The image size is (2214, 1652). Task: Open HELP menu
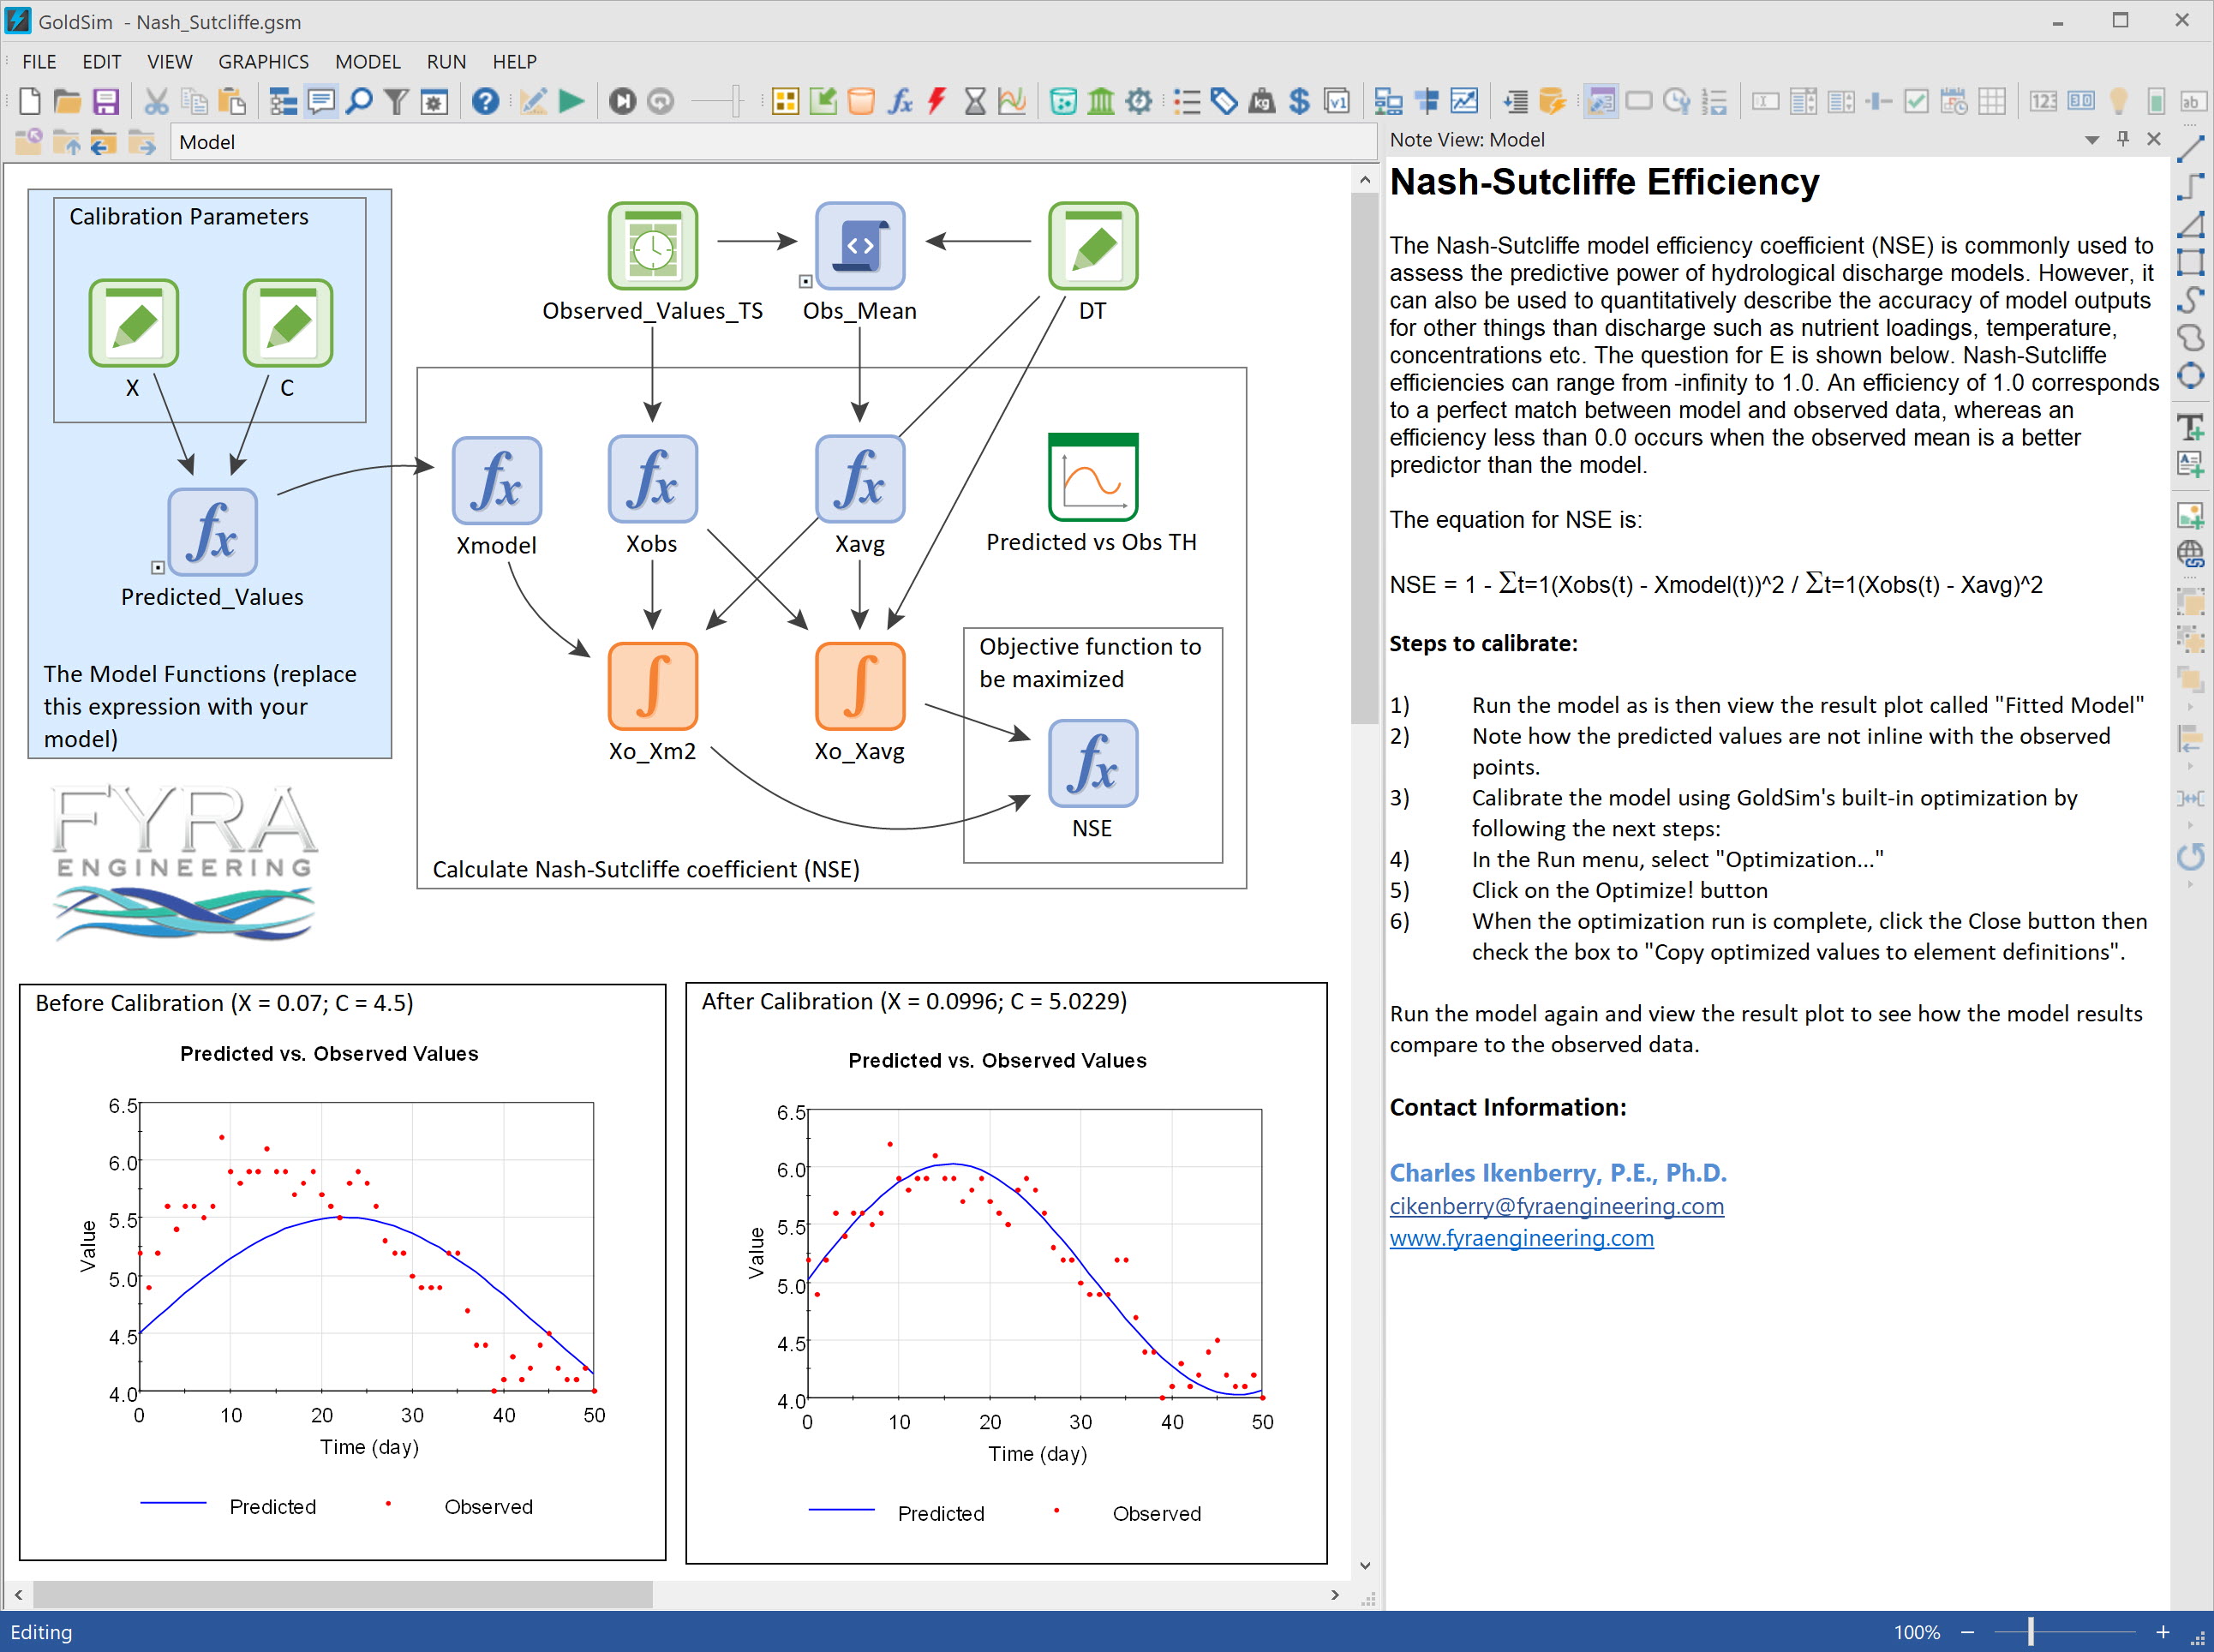(514, 62)
